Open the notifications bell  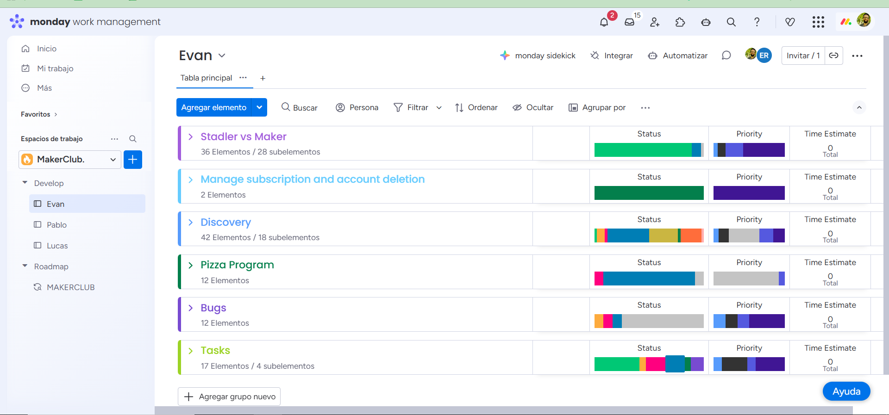point(604,22)
